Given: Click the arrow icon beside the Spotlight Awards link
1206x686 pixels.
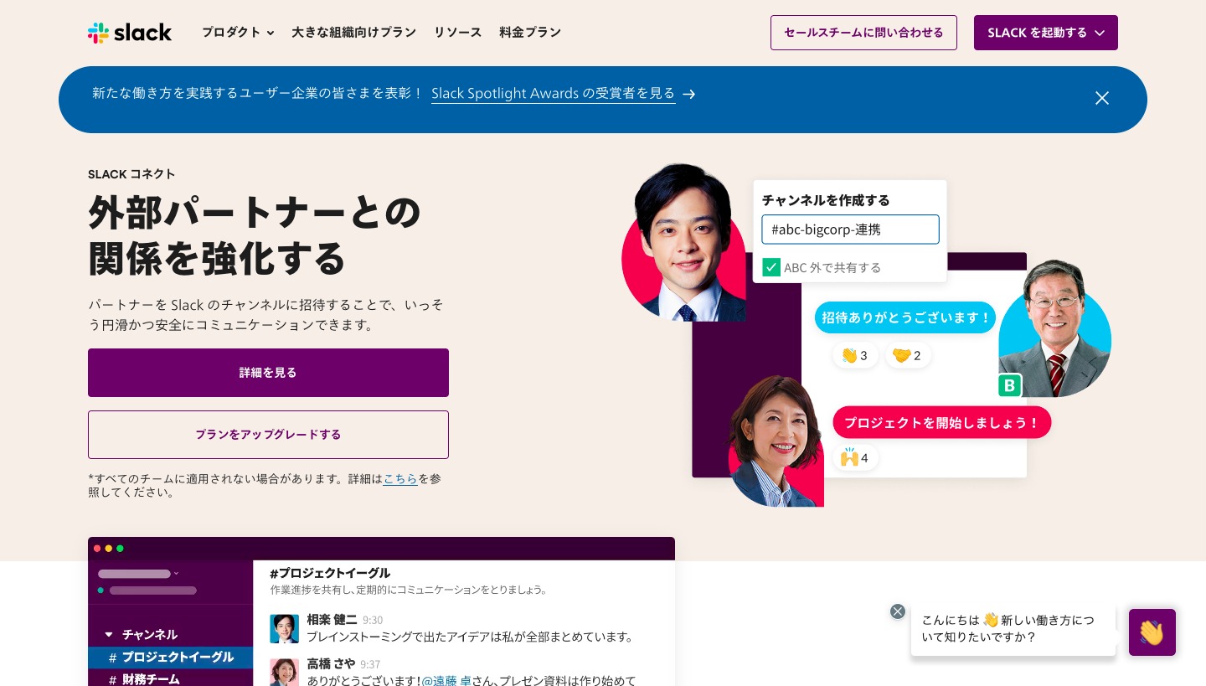Looking at the screenshot, I should pyautogui.click(x=688, y=95).
